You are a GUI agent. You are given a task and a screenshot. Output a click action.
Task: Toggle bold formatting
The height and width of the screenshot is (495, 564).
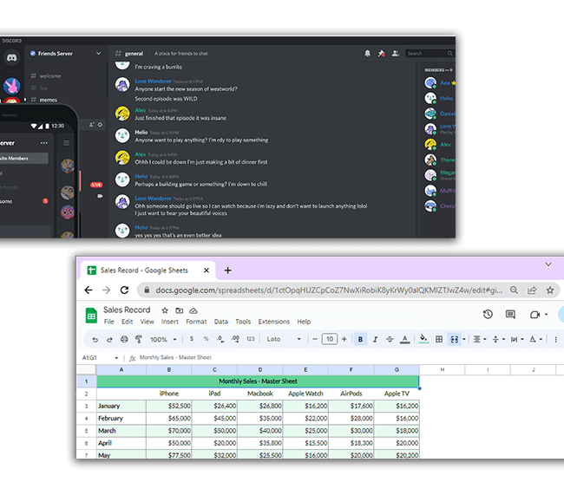coord(360,339)
